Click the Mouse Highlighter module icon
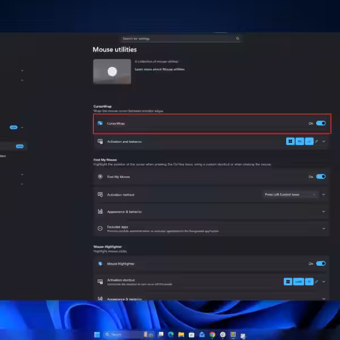The image size is (340, 340). 100,263
